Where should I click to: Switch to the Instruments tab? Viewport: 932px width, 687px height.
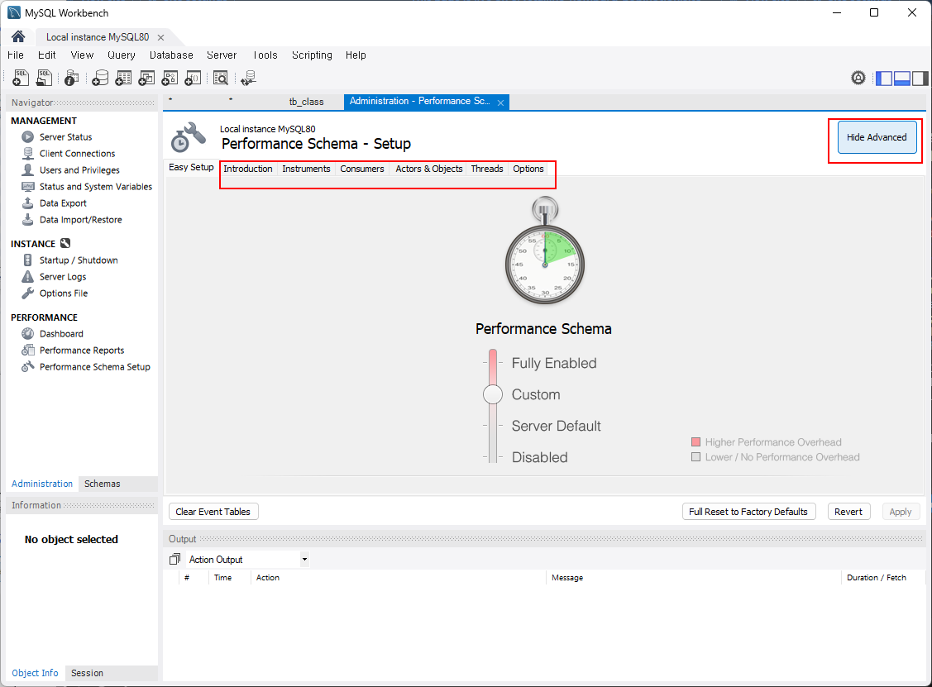coord(306,169)
